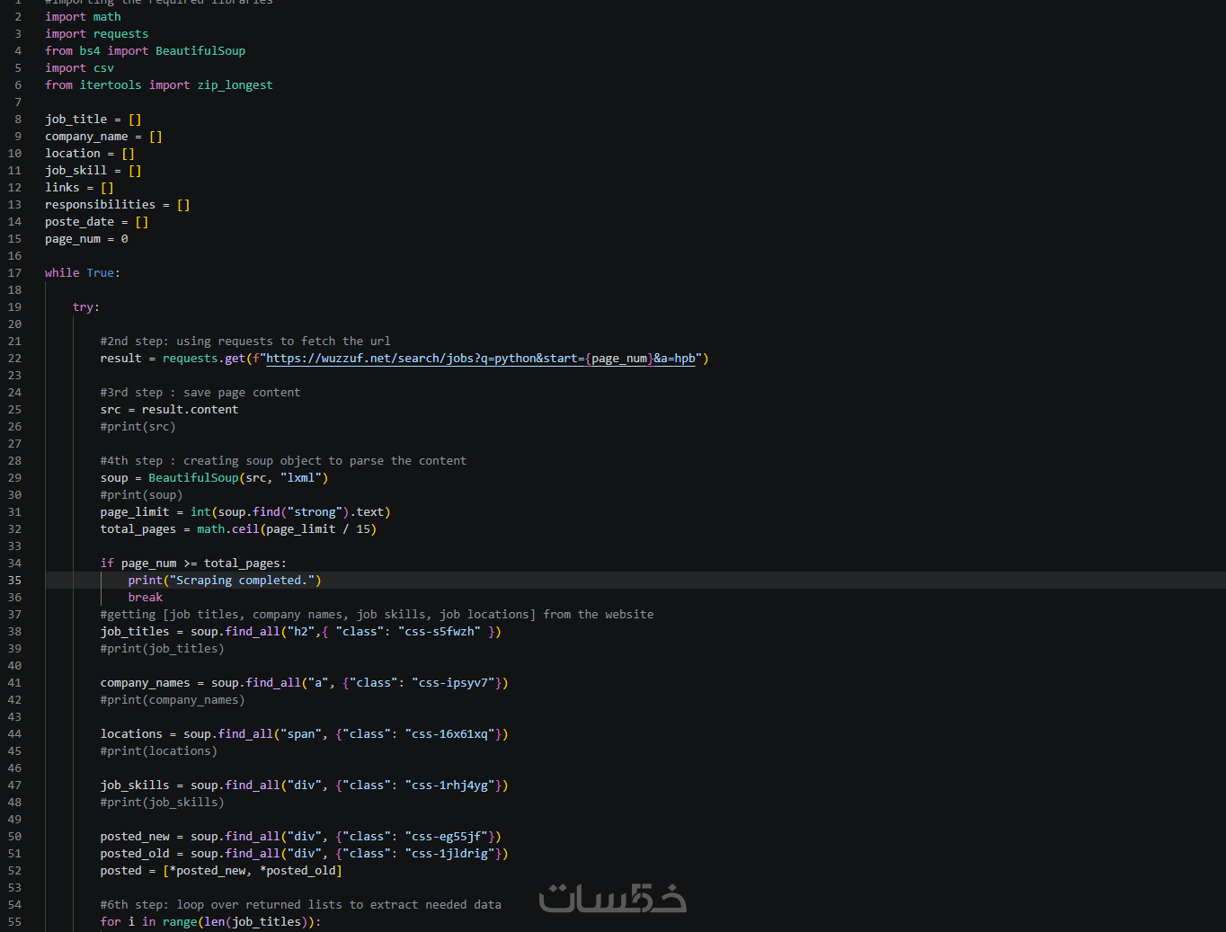The image size is (1226, 932).
Task: Place cursor on 'while True:' line
Action: pyautogui.click(x=83, y=273)
